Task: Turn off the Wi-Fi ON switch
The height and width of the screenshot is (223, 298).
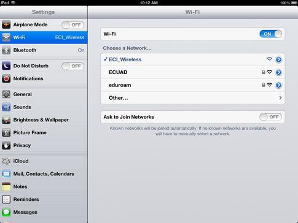Action: click(270, 34)
